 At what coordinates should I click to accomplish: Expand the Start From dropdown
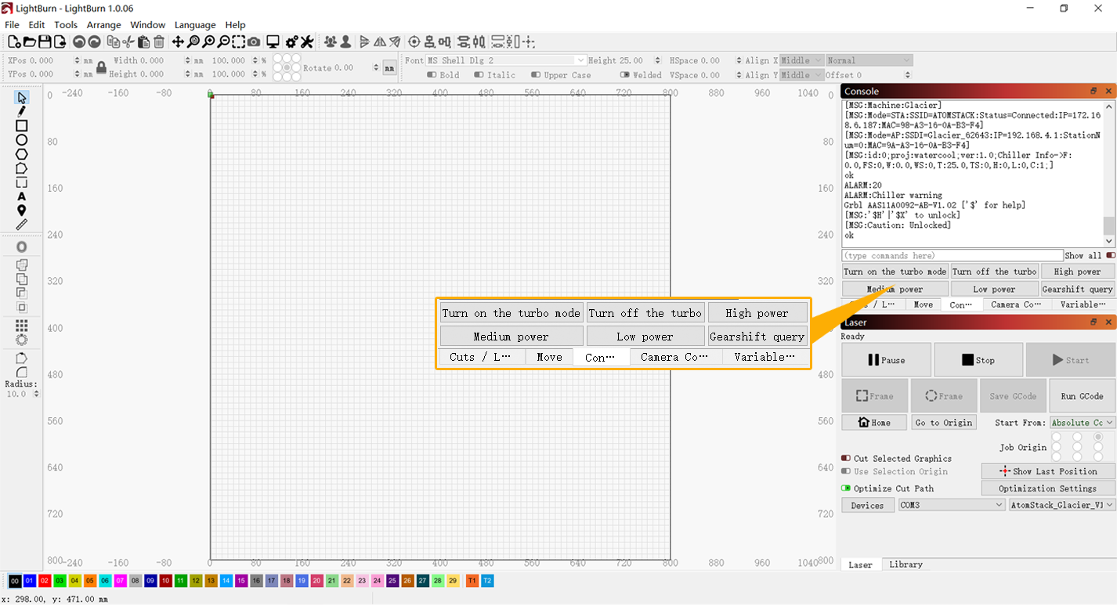pyautogui.click(x=1082, y=423)
